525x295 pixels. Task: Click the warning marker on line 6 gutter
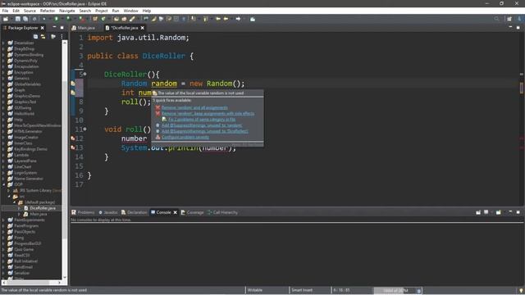pyautogui.click(x=73, y=84)
